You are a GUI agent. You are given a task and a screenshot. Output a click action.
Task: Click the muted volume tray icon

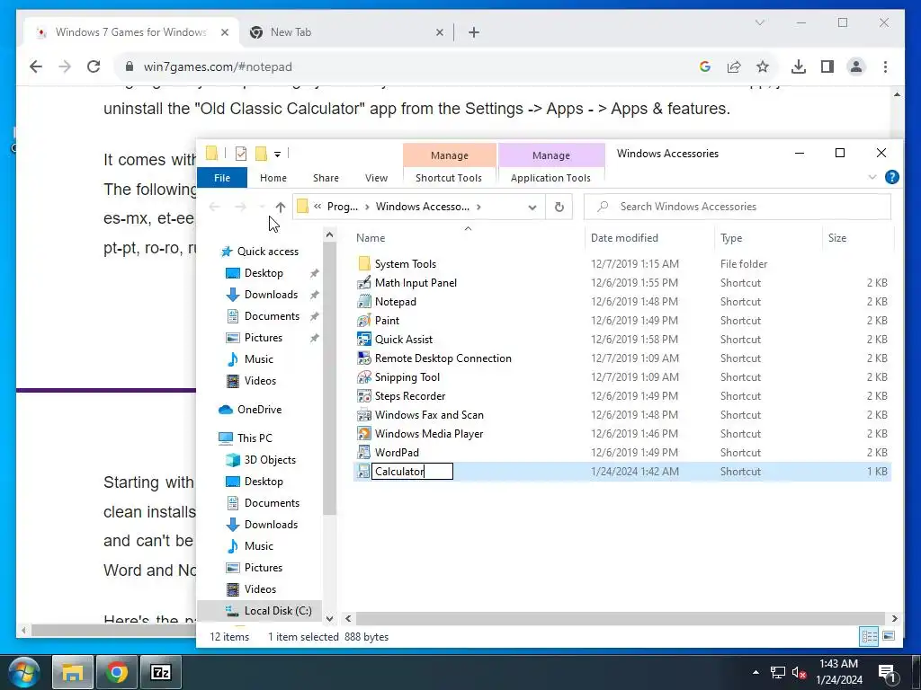(x=799, y=672)
